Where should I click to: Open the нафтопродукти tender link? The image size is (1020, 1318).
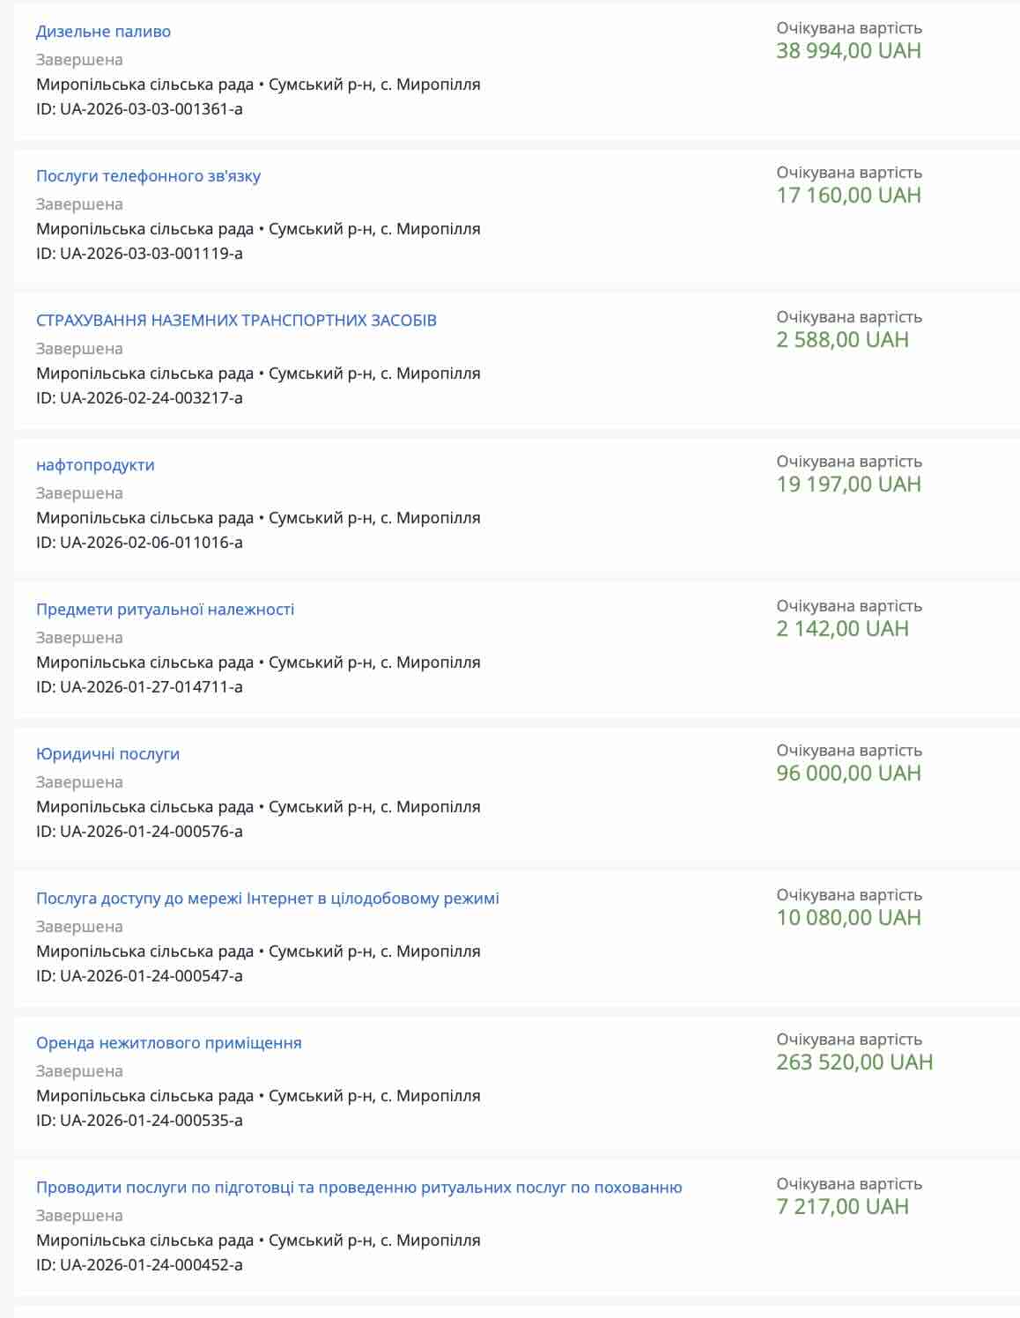coord(95,465)
